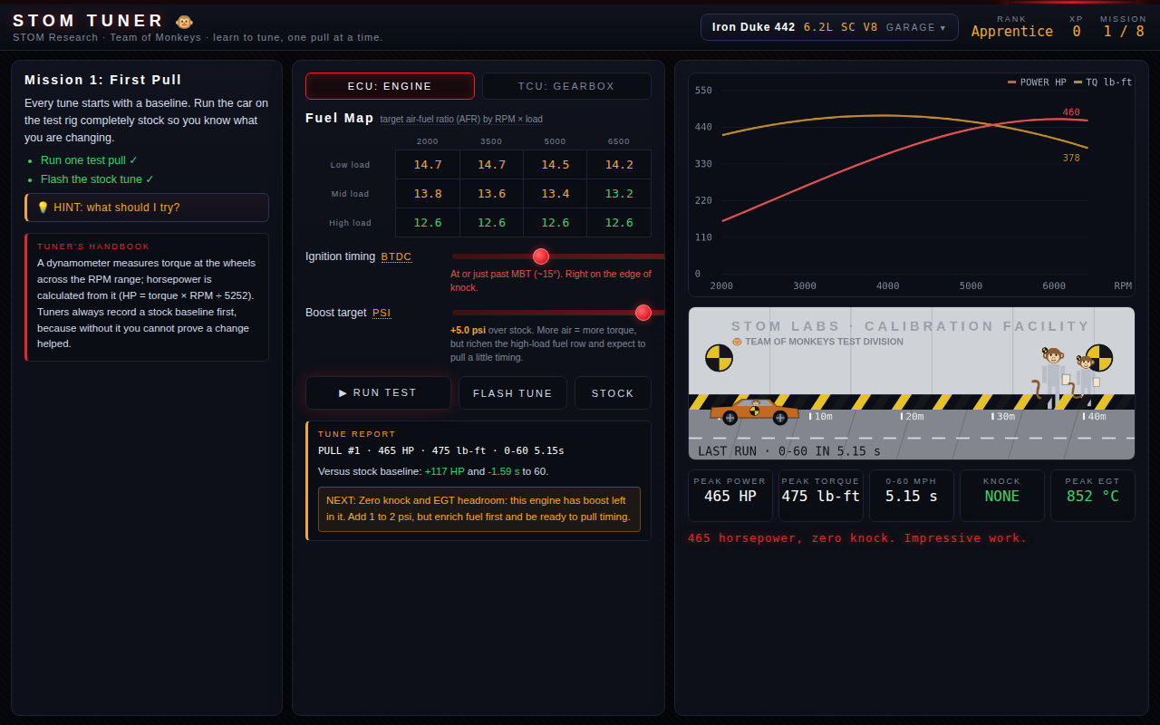Select High load 6500 RPM cell 12.6
The image size is (1160, 725).
619,223
